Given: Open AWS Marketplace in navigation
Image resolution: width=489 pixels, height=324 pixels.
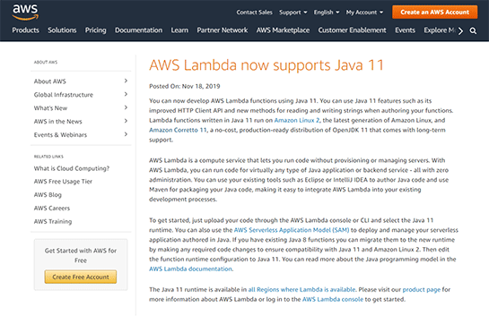Looking at the screenshot, I should pyautogui.click(x=283, y=30).
